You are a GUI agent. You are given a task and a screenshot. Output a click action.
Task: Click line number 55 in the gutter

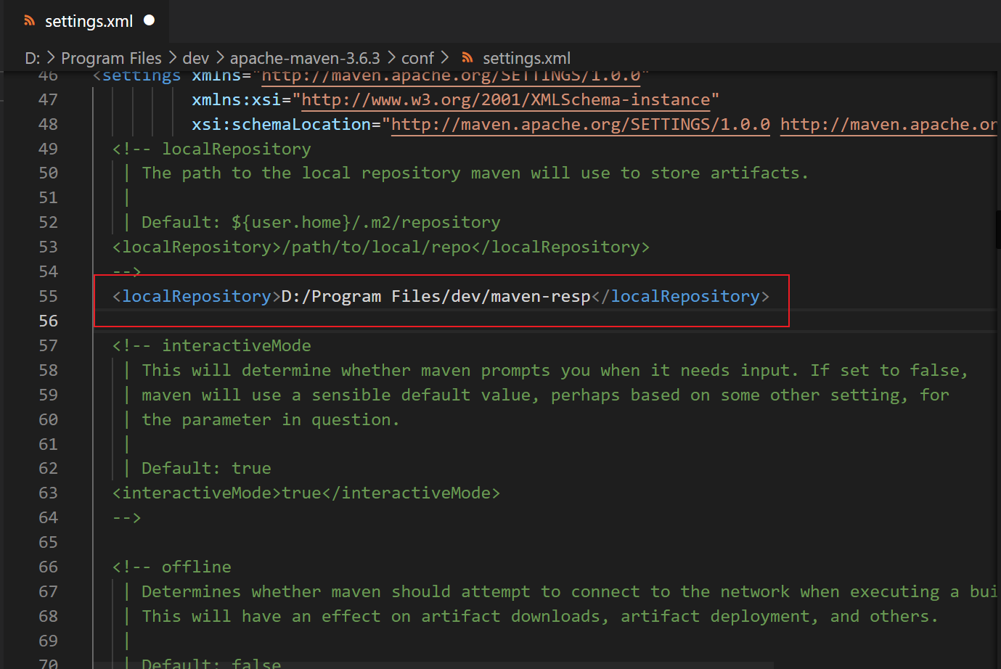point(48,296)
